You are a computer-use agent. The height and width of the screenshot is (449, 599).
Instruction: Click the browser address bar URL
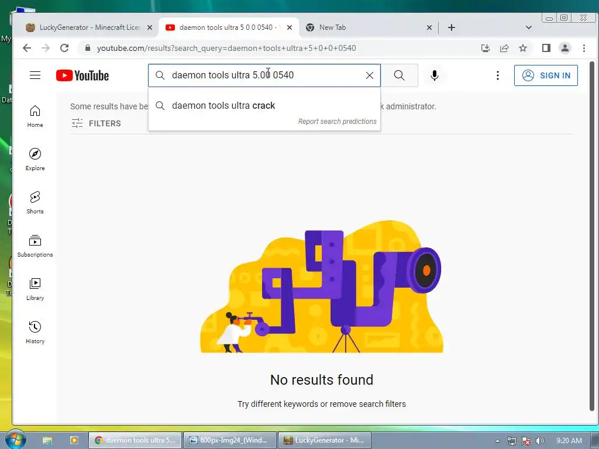226,48
